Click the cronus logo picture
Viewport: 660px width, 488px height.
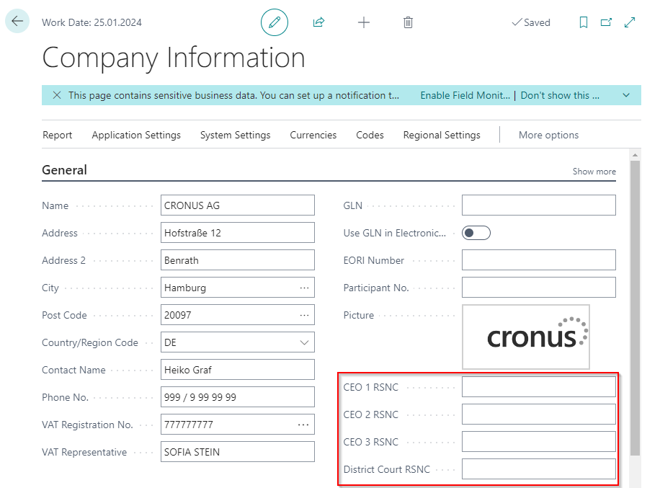536,337
